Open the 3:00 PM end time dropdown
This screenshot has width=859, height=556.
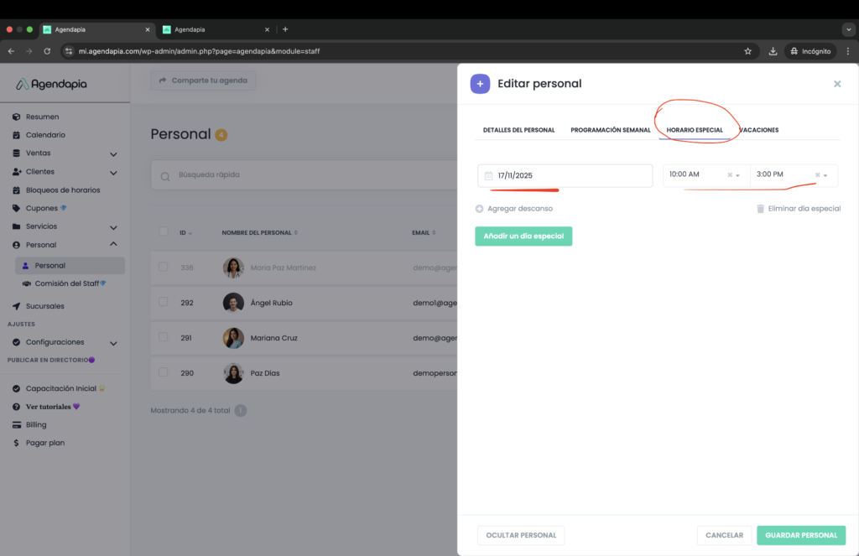click(825, 175)
